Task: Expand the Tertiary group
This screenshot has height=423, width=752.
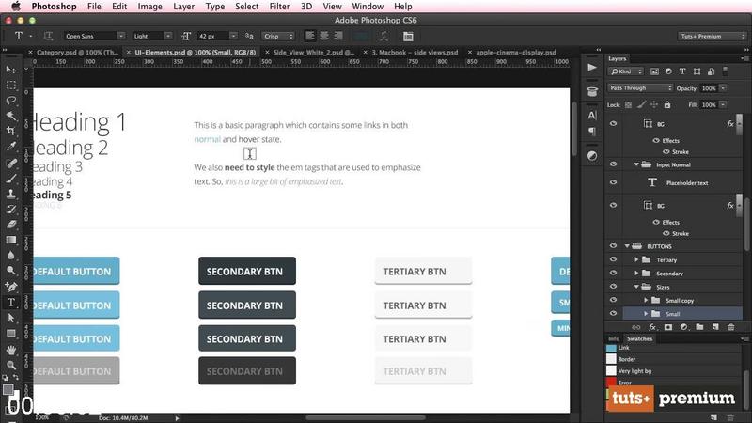Action: tap(636, 259)
